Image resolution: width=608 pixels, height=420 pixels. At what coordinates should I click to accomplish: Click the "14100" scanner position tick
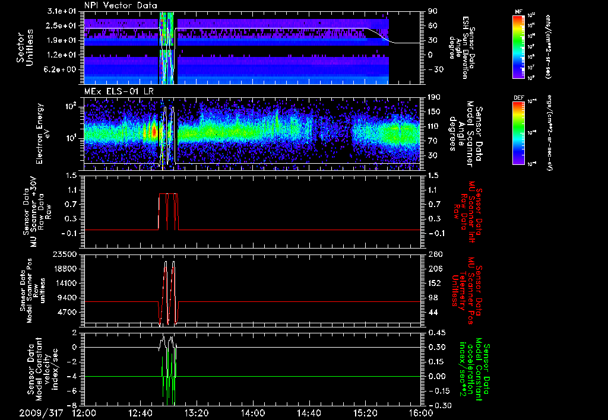[x=65, y=283]
